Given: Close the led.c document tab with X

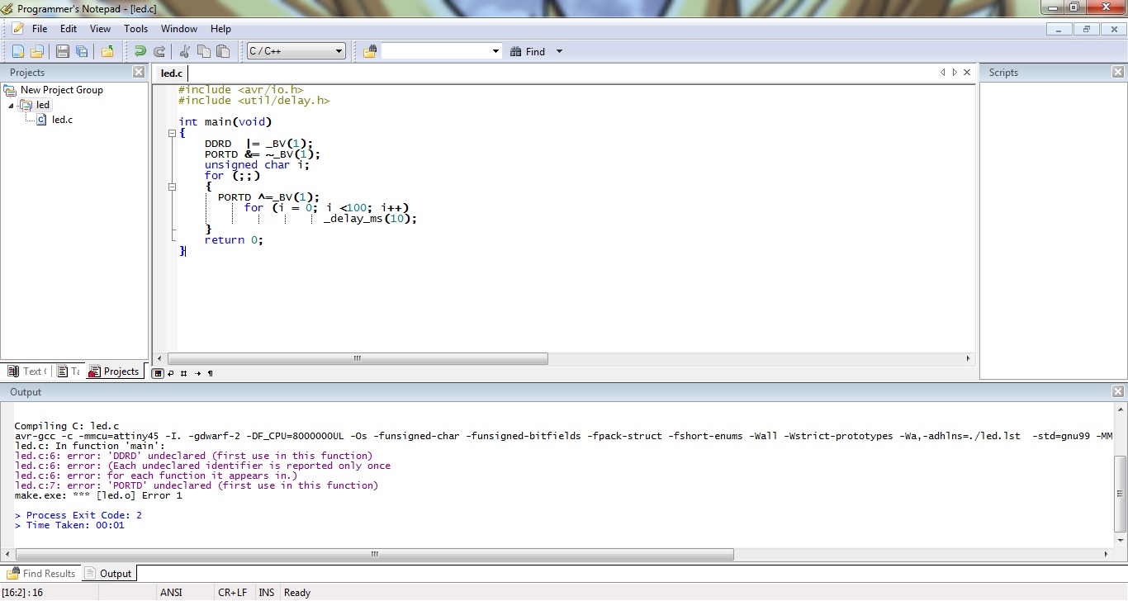Looking at the screenshot, I should click(967, 73).
